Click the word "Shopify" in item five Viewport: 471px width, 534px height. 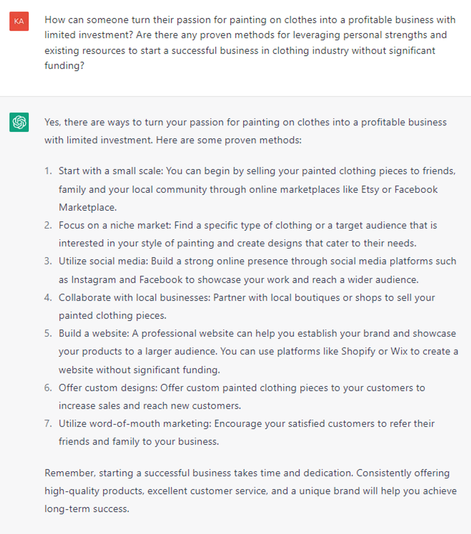tap(358, 351)
